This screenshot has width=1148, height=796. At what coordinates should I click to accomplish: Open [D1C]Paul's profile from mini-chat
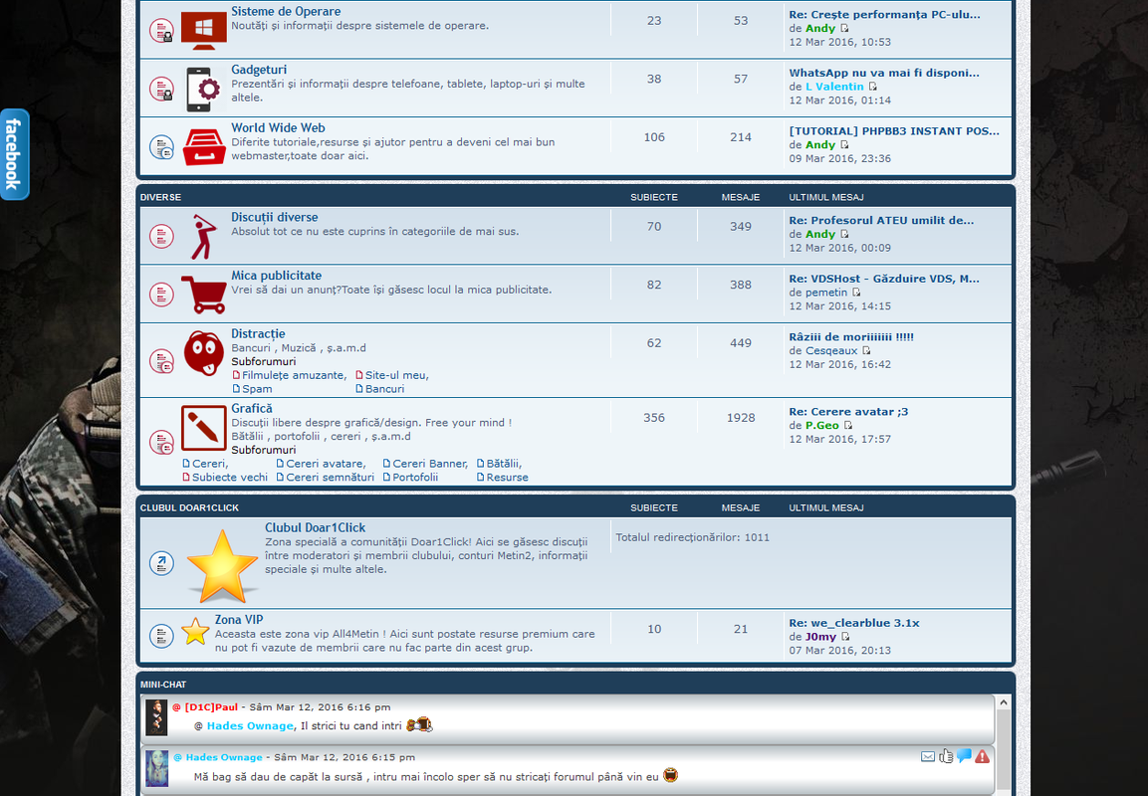click(211, 707)
